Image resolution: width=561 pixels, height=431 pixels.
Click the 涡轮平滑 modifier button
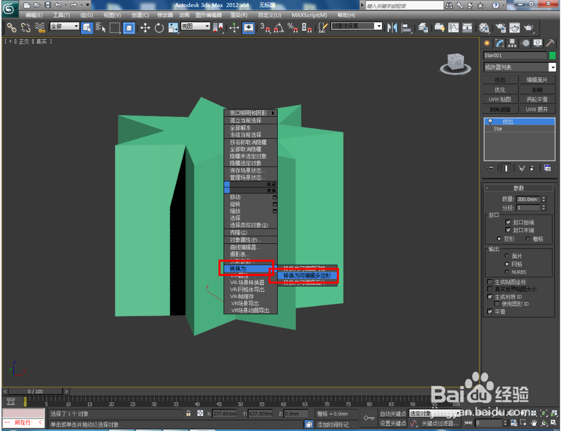[x=537, y=99]
